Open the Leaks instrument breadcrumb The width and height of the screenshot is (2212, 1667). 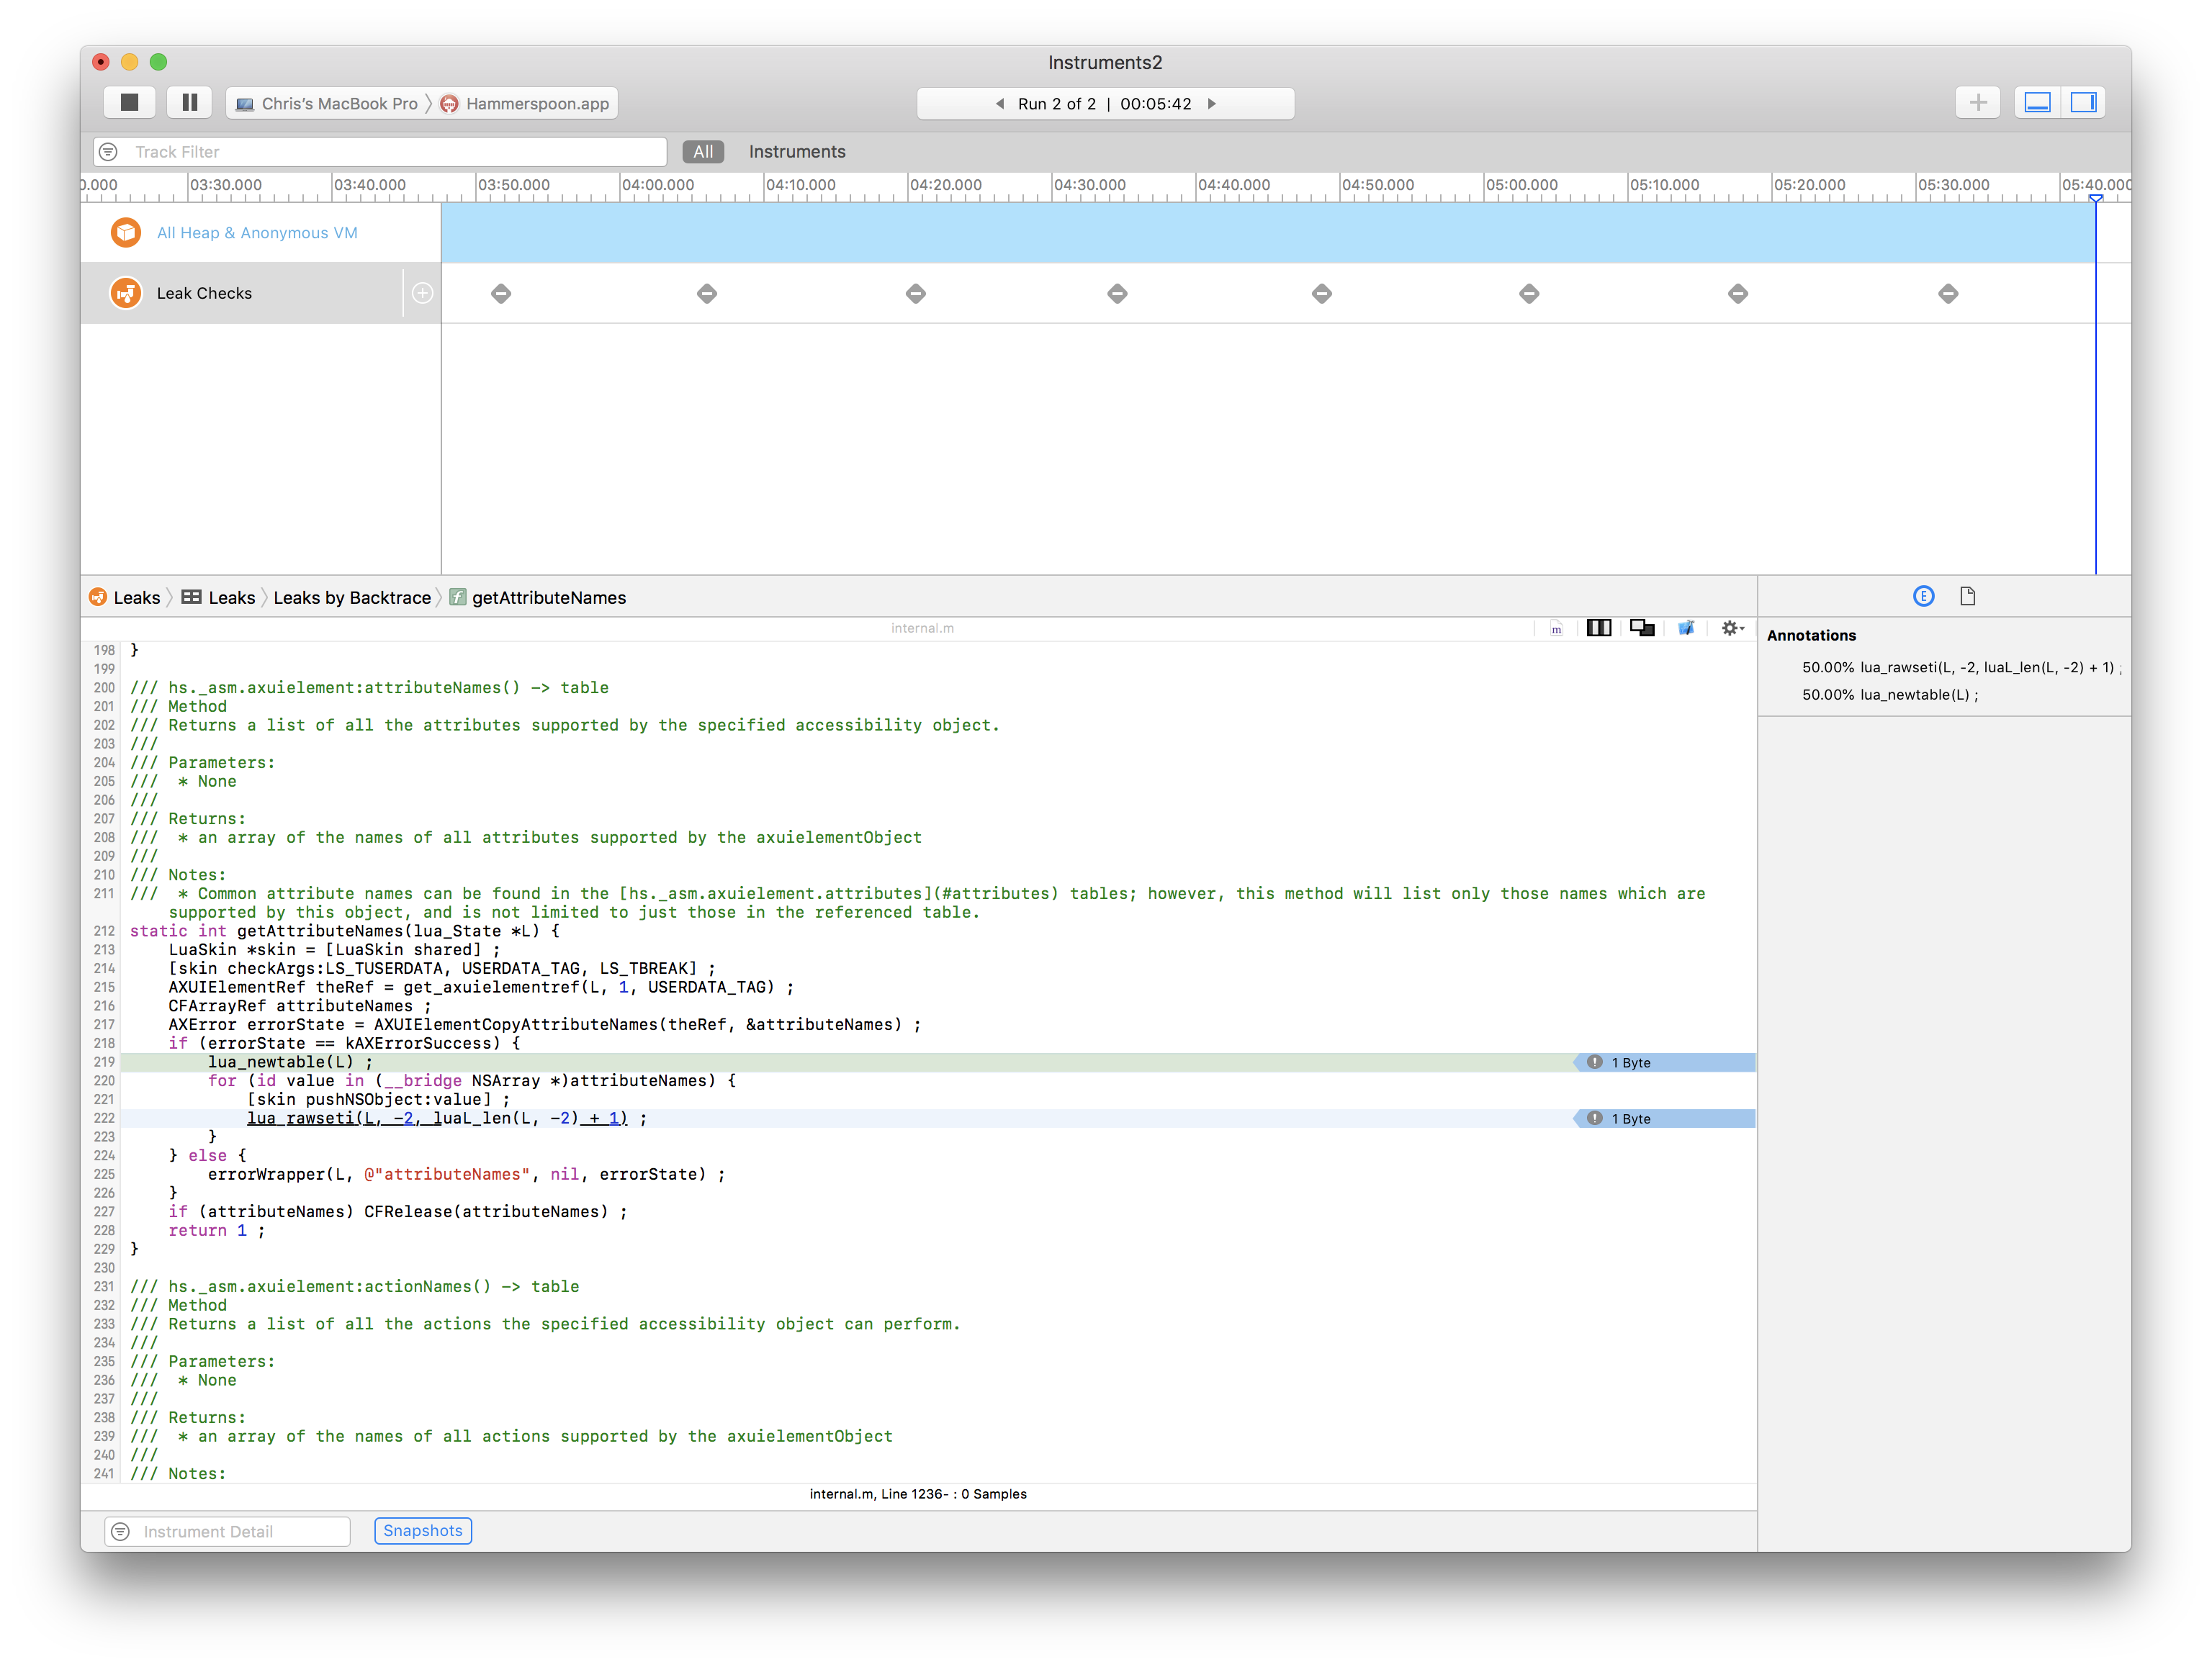(x=125, y=597)
